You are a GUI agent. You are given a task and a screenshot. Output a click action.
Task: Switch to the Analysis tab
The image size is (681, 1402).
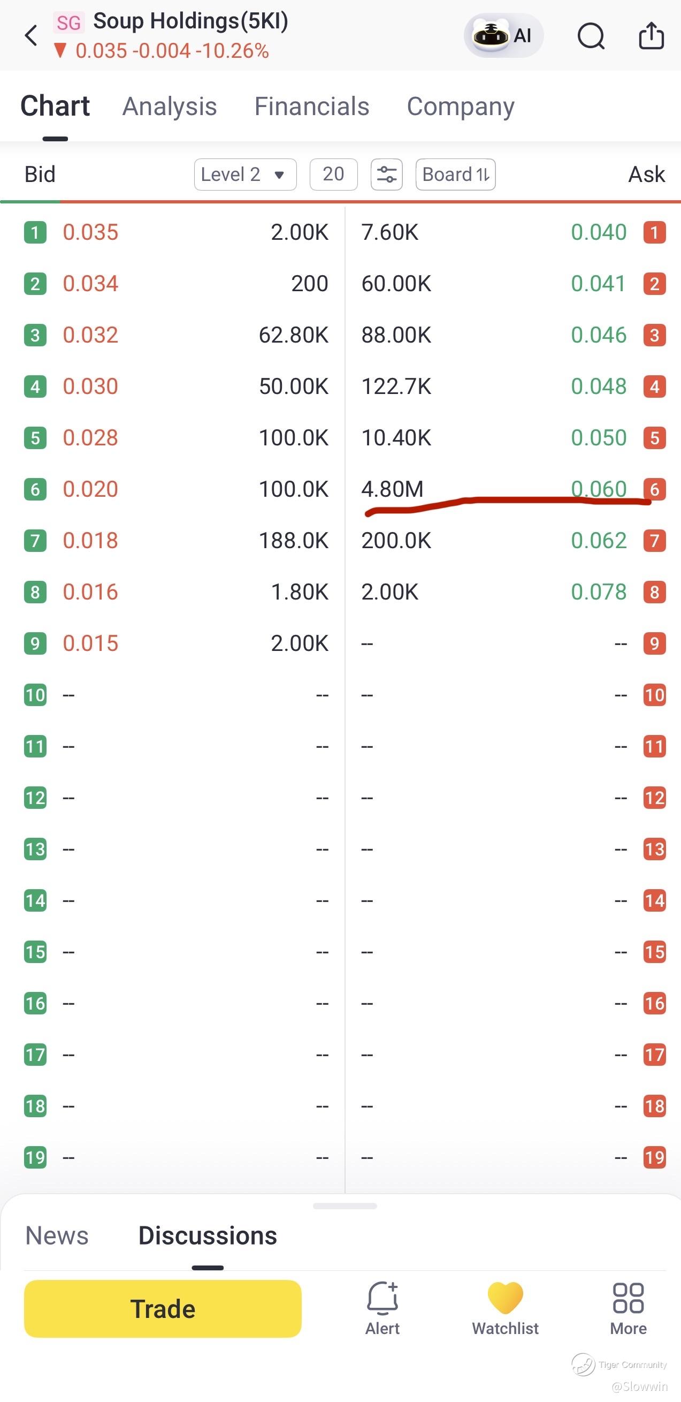pyautogui.click(x=170, y=106)
